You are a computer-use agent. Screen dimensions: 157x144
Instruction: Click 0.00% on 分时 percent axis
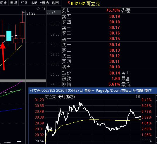click(146, 141)
